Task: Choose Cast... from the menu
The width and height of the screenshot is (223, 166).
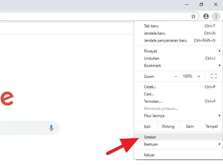Action: point(178,94)
